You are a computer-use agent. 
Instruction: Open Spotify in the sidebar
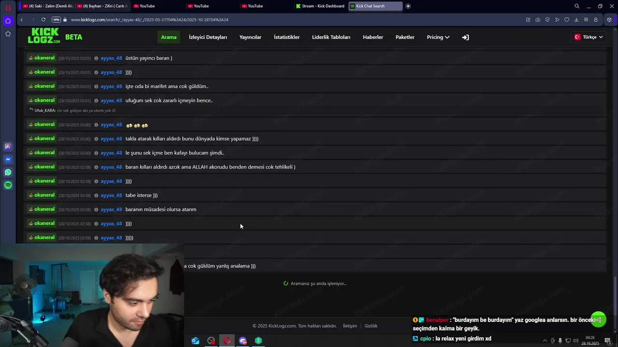coord(8,185)
